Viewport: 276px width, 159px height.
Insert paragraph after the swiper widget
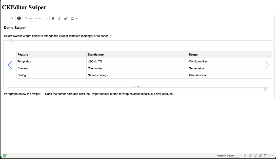click(265, 89)
